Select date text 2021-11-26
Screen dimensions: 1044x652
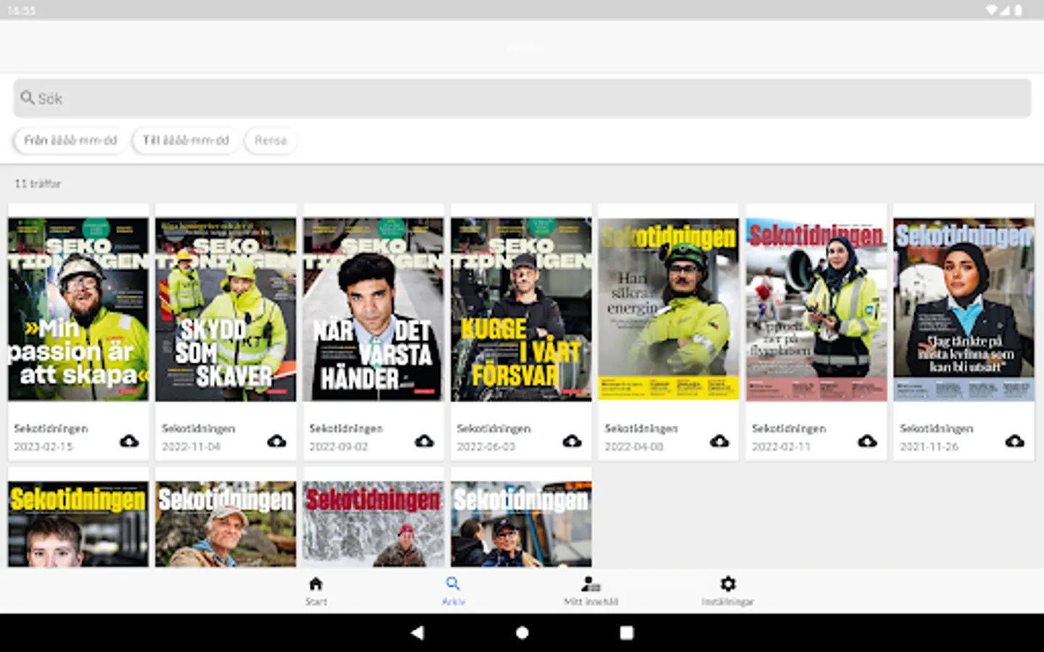pyautogui.click(x=929, y=447)
